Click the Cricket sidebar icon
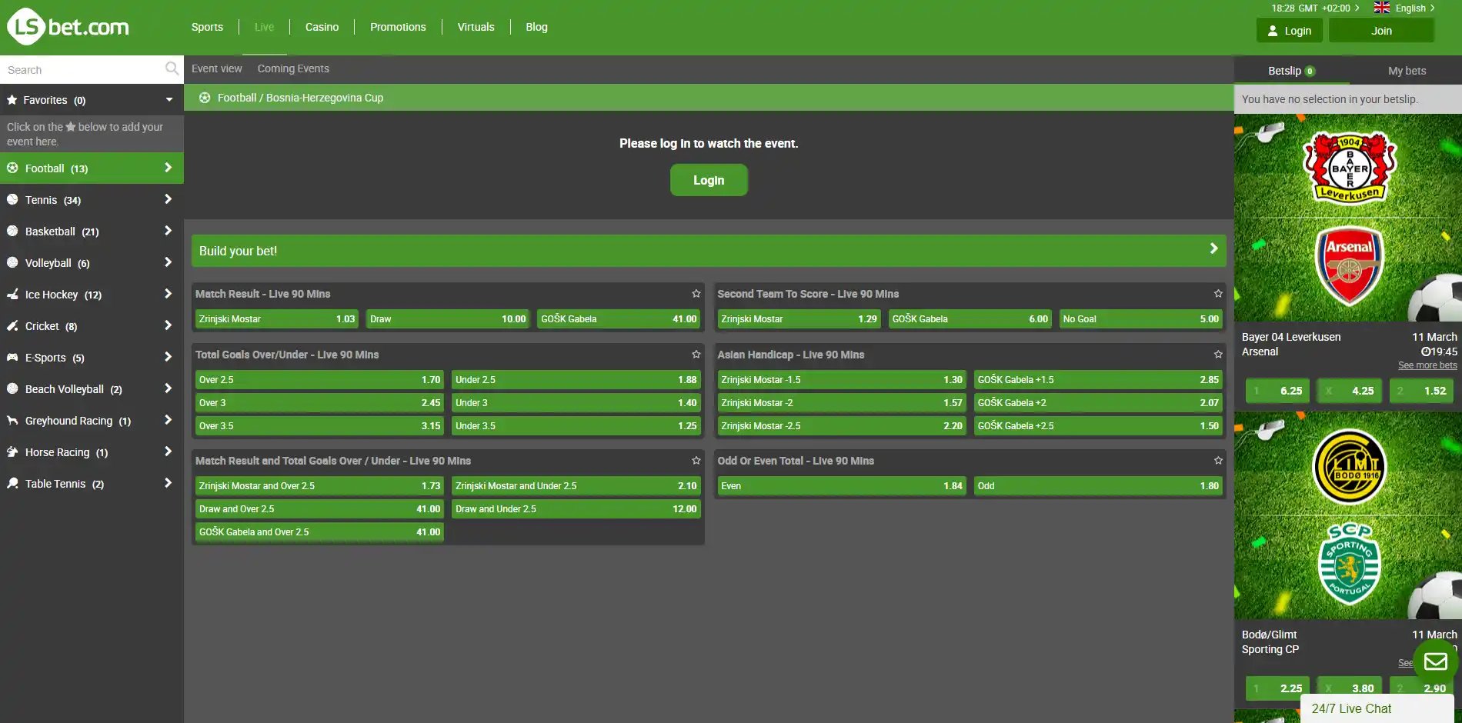This screenshot has width=1462, height=723. click(12, 325)
